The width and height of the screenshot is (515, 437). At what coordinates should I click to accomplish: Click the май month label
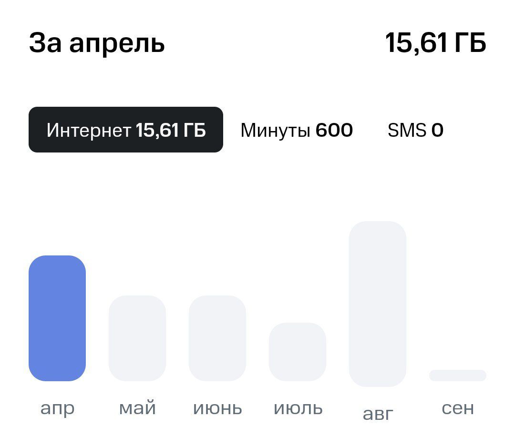point(137,408)
